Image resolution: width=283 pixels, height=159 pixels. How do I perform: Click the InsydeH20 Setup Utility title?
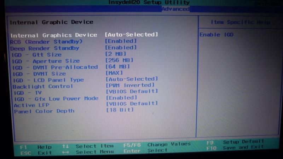point(149,2)
